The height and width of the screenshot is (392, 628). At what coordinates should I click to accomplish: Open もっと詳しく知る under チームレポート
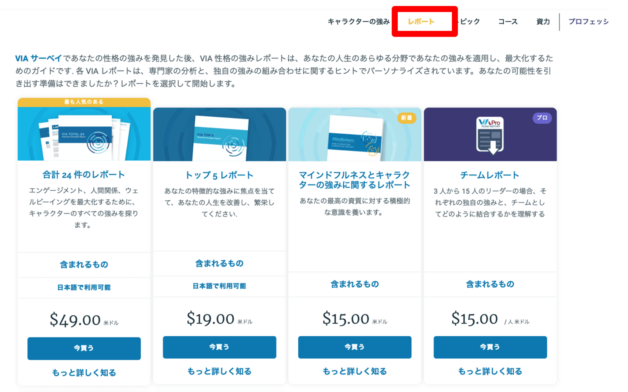pyautogui.click(x=490, y=371)
